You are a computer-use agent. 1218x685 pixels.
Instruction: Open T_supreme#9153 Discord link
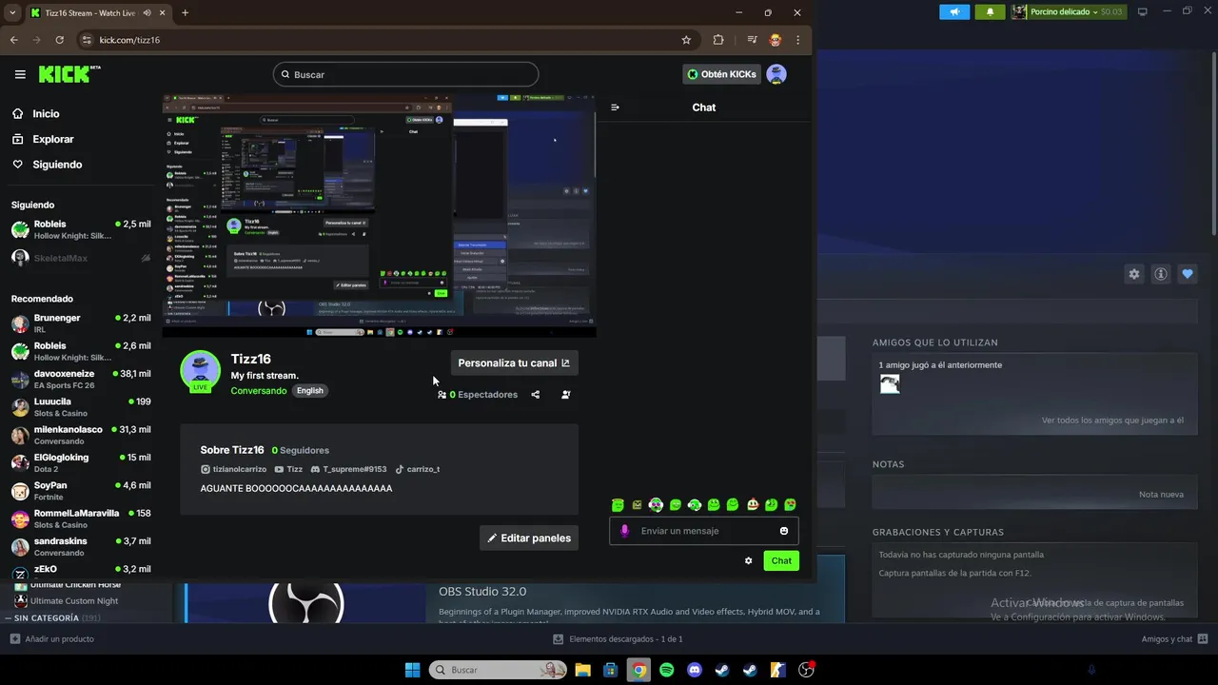(349, 469)
